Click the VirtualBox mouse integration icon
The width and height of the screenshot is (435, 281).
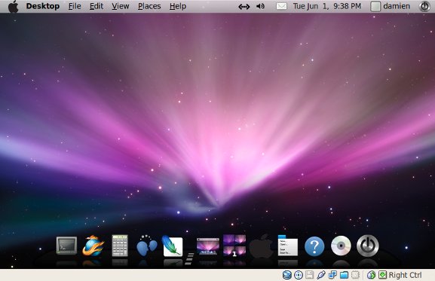tap(371, 275)
